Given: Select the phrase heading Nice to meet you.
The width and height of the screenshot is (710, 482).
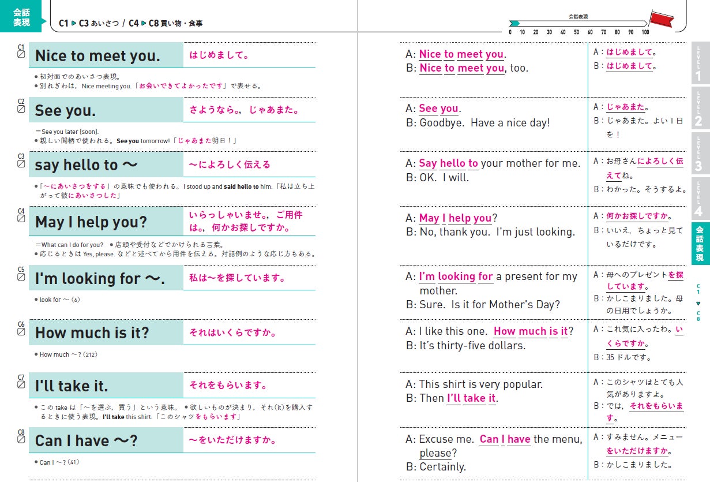Looking at the screenshot, I should pyautogui.click(x=97, y=56).
